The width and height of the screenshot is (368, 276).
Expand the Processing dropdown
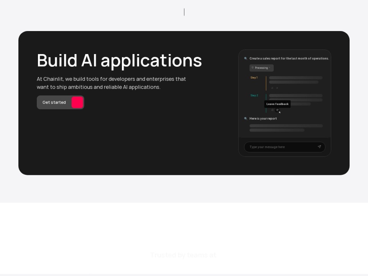pyautogui.click(x=261, y=68)
